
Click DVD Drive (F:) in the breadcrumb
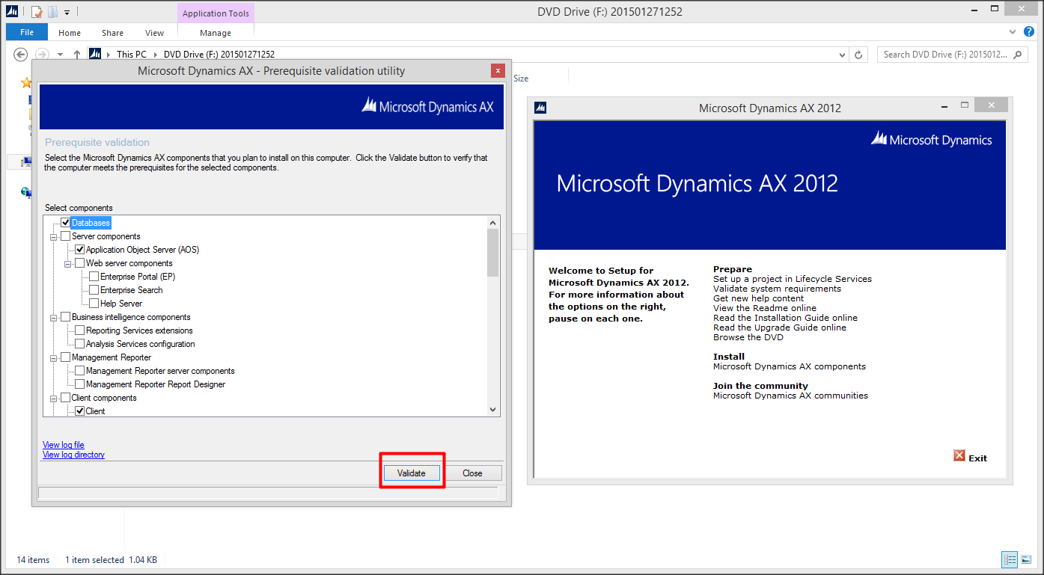[x=219, y=55]
